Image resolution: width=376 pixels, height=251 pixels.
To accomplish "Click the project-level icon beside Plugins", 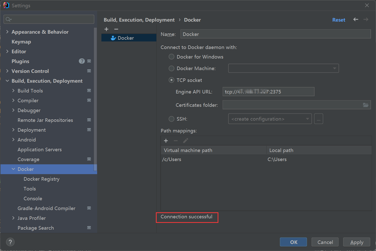I will pyautogui.click(x=89, y=61).
